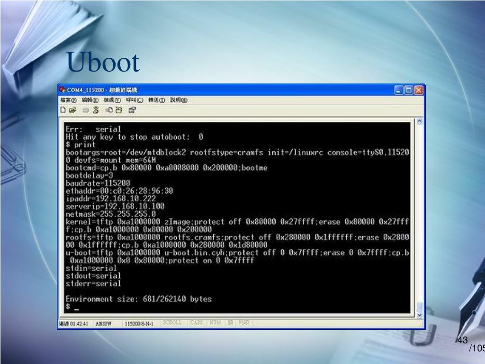Viewport: 485px width, 364px height.
Task: Open the 呼叫(C) Call menu
Action: (x=134, y=100)
